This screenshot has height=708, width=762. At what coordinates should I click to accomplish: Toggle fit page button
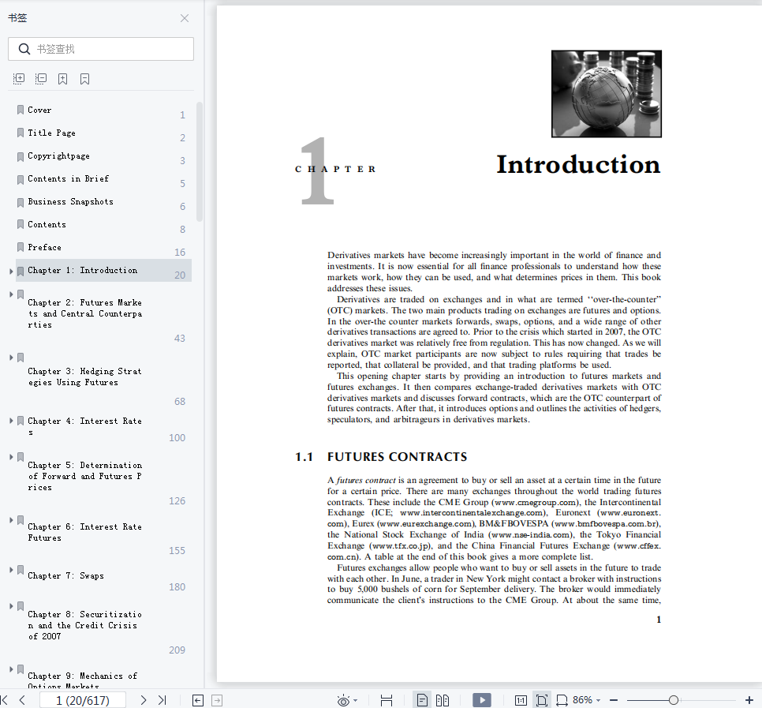point(541,700)
